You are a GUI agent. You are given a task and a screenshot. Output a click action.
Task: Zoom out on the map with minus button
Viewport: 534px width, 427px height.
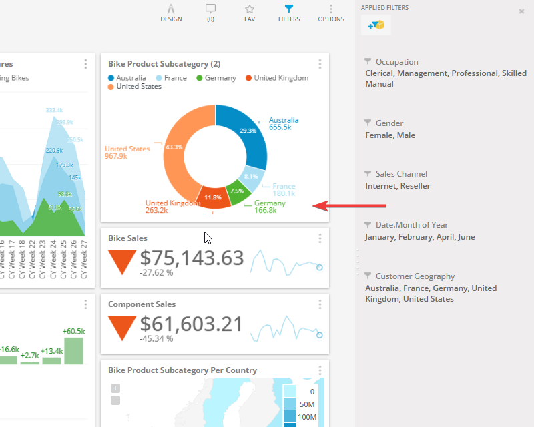click(x=115, y=400)
